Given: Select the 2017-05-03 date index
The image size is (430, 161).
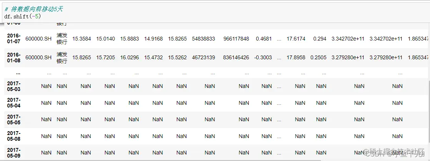Looking at the screenshot, I should click(x=14, y=86).
